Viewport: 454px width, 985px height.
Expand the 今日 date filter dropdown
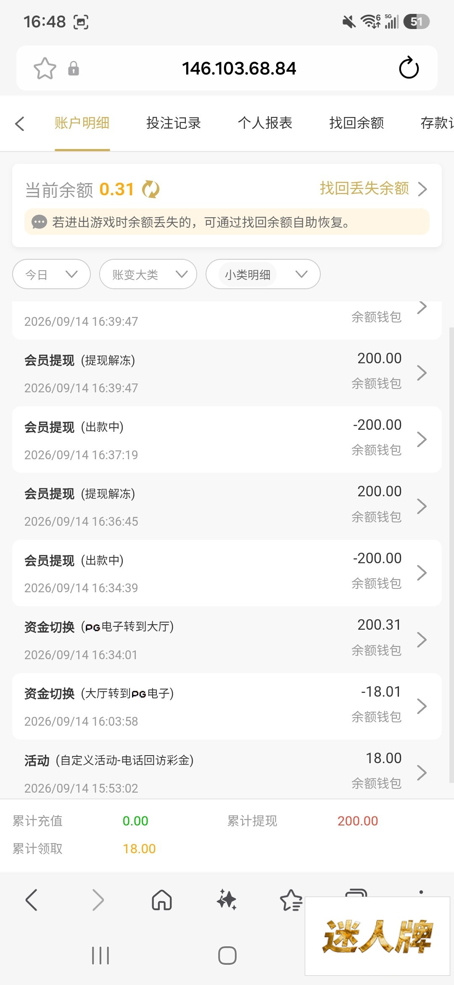coord(52,274)
